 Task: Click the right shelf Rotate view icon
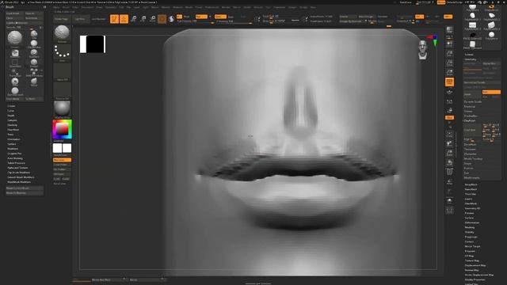click(x=449, y=162)
